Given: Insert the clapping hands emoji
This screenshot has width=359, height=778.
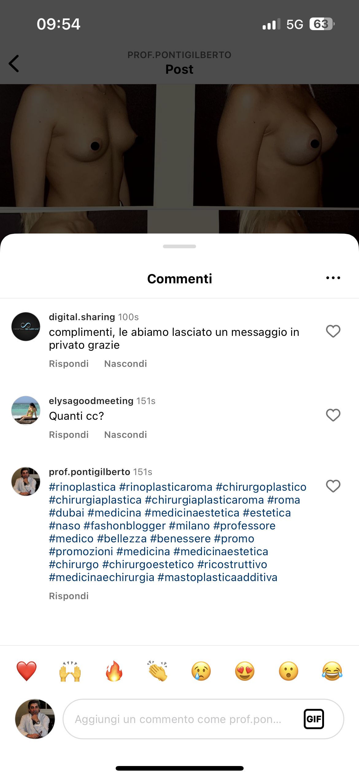Looking at the screenshot, I should [157, 671].
